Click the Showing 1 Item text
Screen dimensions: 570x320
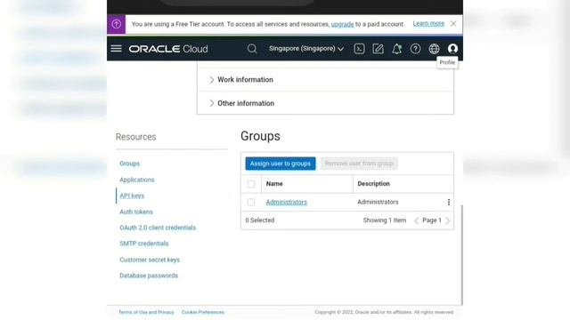click(384, 220)
